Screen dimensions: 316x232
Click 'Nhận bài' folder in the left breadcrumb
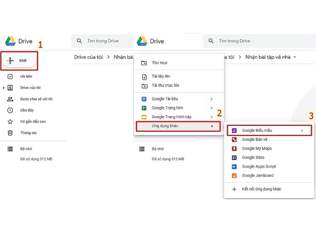(x=123, y=57)
